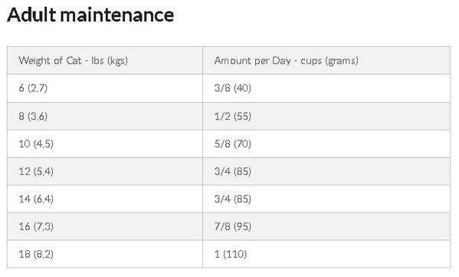Select the Weight of Cat column header

coord(105,61)
